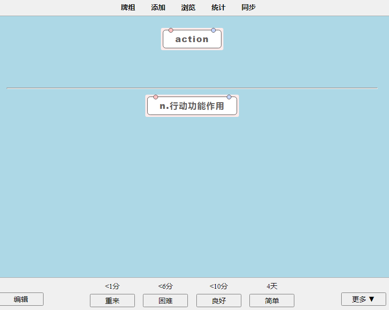The width and height of the screenshot is (389, 310).
Task: Click the '<6分' interval label
Action: (166, 286)
